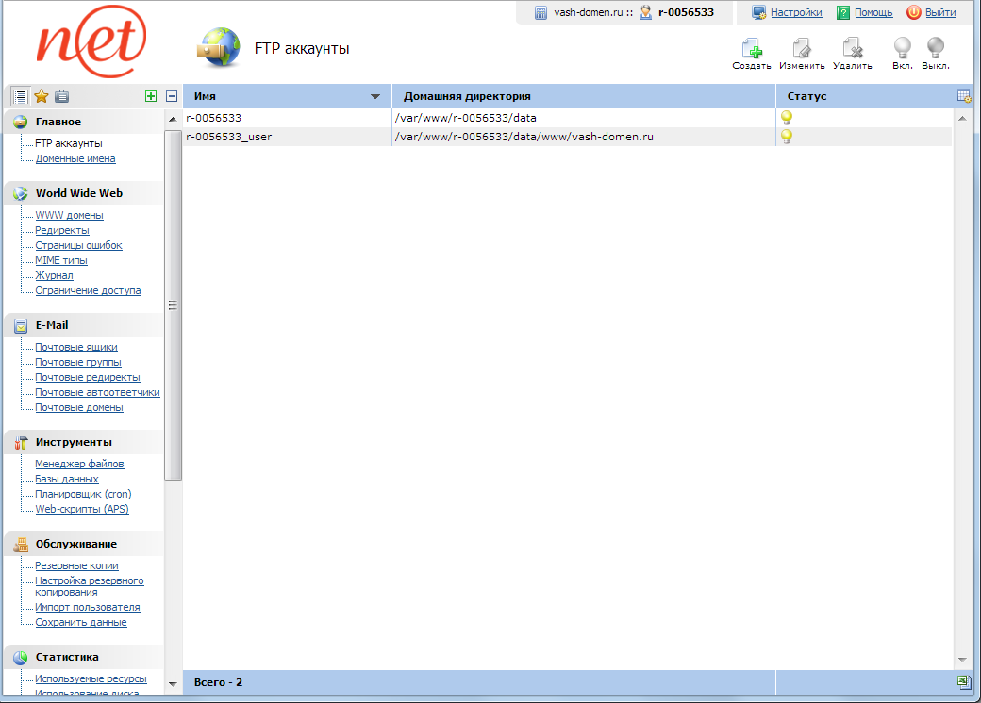Collapse all menu sections with minus icon

(x=172, y=96)
